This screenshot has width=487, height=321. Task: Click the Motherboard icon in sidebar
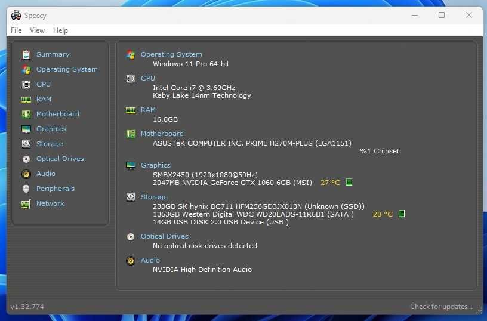pyautogui.click(x=26, y=114)
